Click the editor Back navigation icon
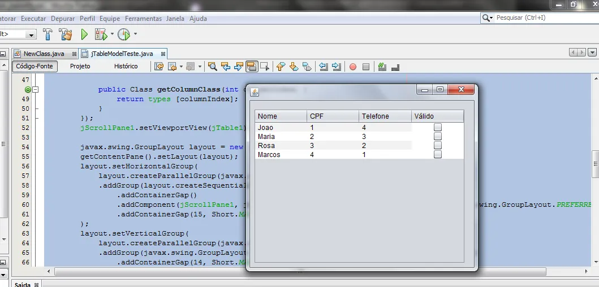This screenshot has width=599, height=287. tap(172, 67)
